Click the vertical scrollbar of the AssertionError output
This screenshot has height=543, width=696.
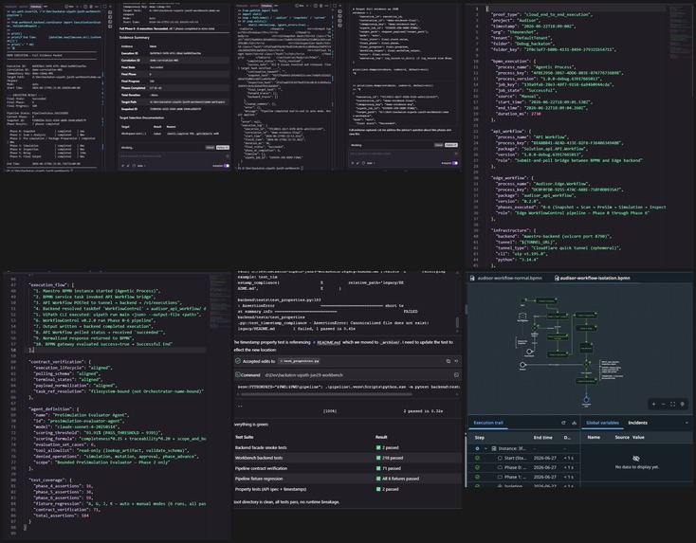(457, 322)
